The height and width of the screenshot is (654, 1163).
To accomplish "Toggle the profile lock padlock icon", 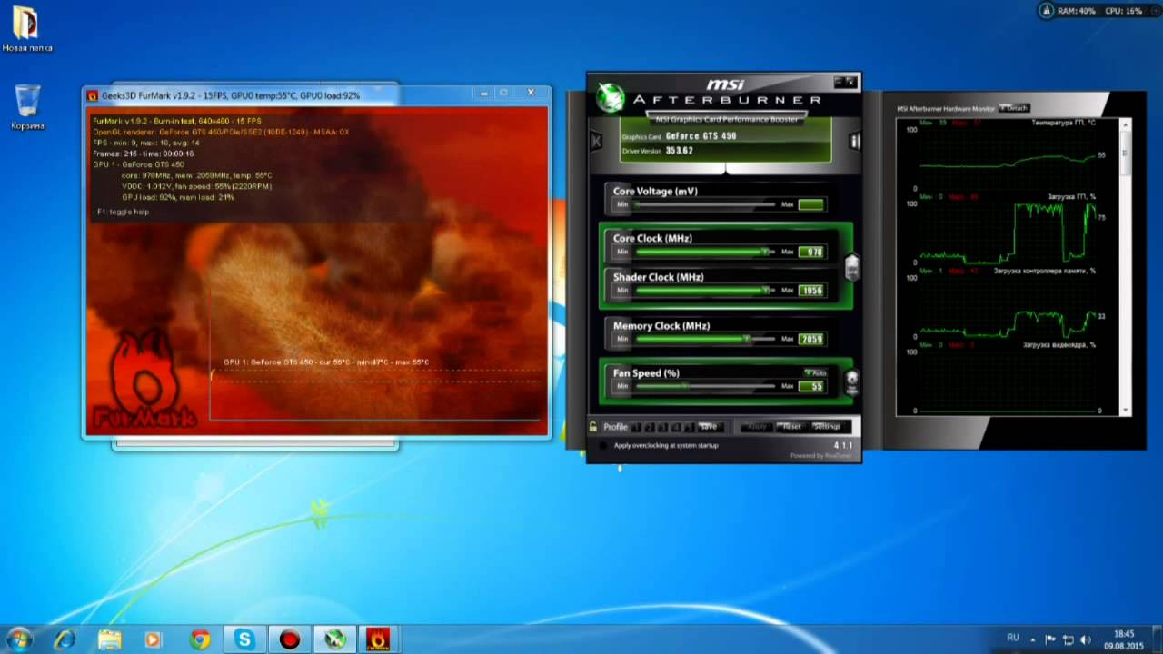I will (593, 427).
